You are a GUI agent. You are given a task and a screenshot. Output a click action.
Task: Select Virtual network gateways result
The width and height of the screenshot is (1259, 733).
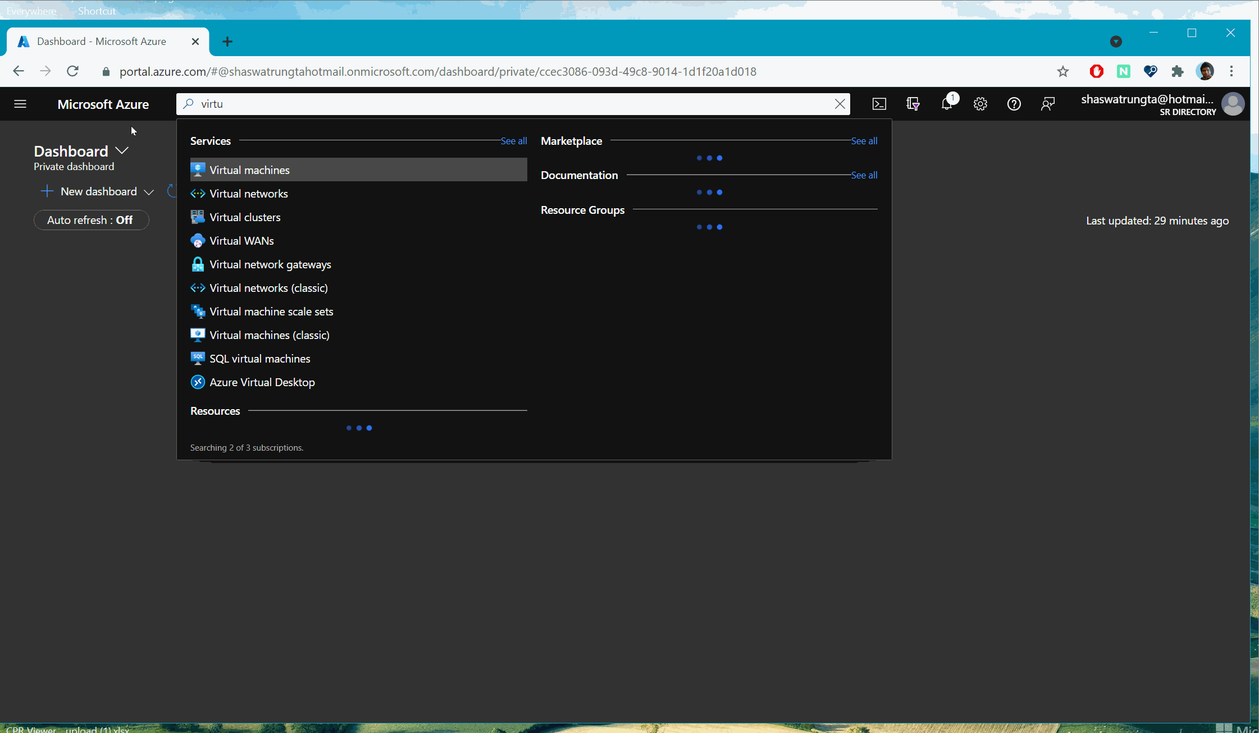pyautogui.click(x=358, y=264)
